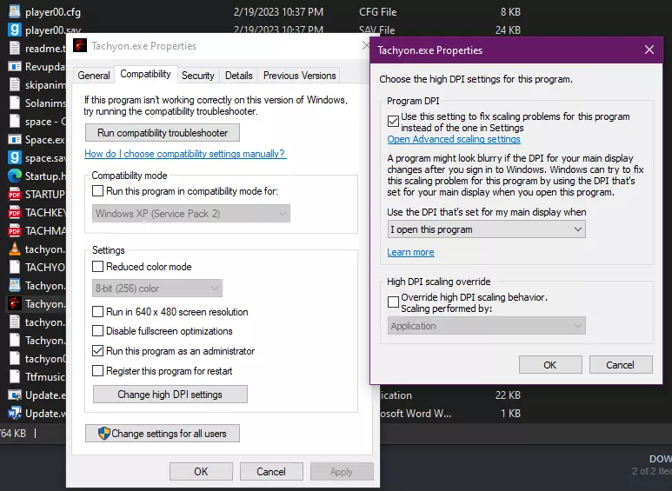Screen dimensions: 672x491
Task: Click the 'CFG File' type cell
Action: pyautogui.click(x=377, y=12)
